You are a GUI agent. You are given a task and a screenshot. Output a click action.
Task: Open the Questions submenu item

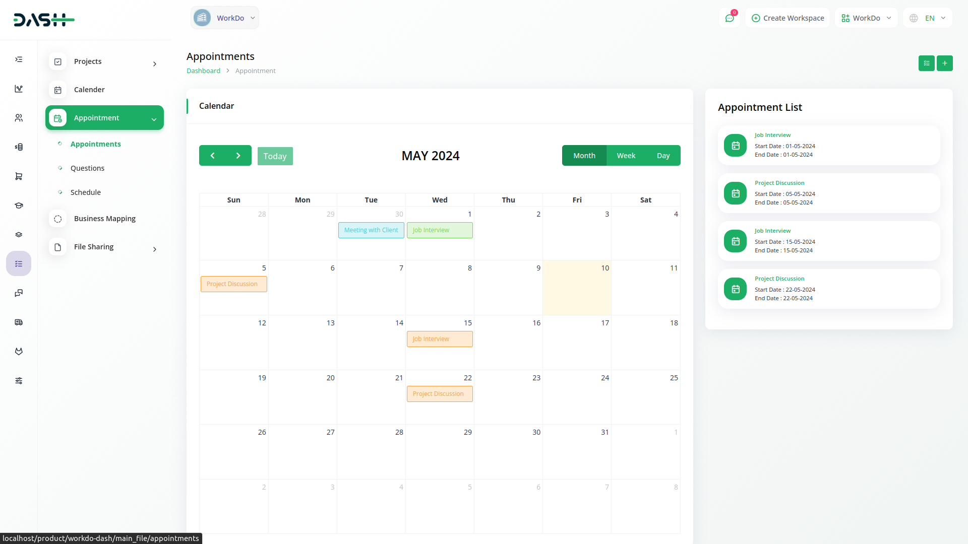[87, 168]
